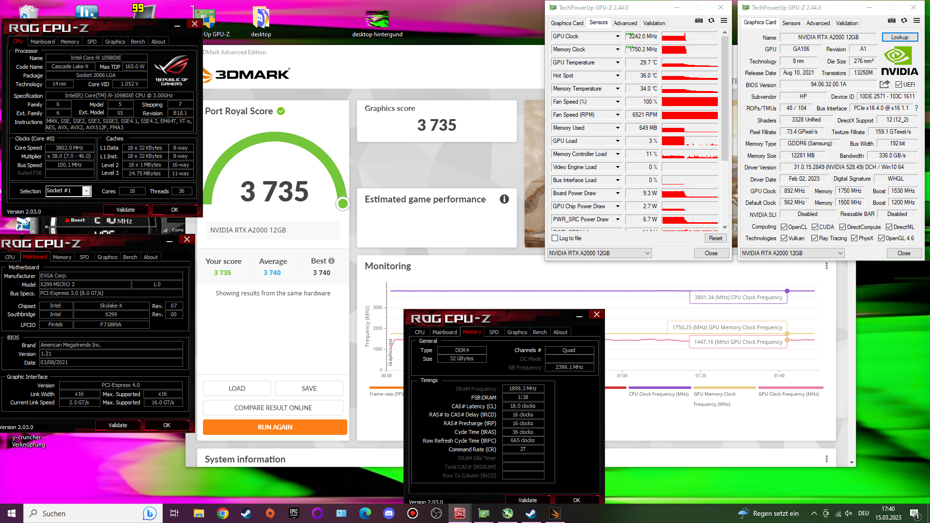
Task: Open desktop shortcut icon labeled 'desktop'
Action: (261, 22)
